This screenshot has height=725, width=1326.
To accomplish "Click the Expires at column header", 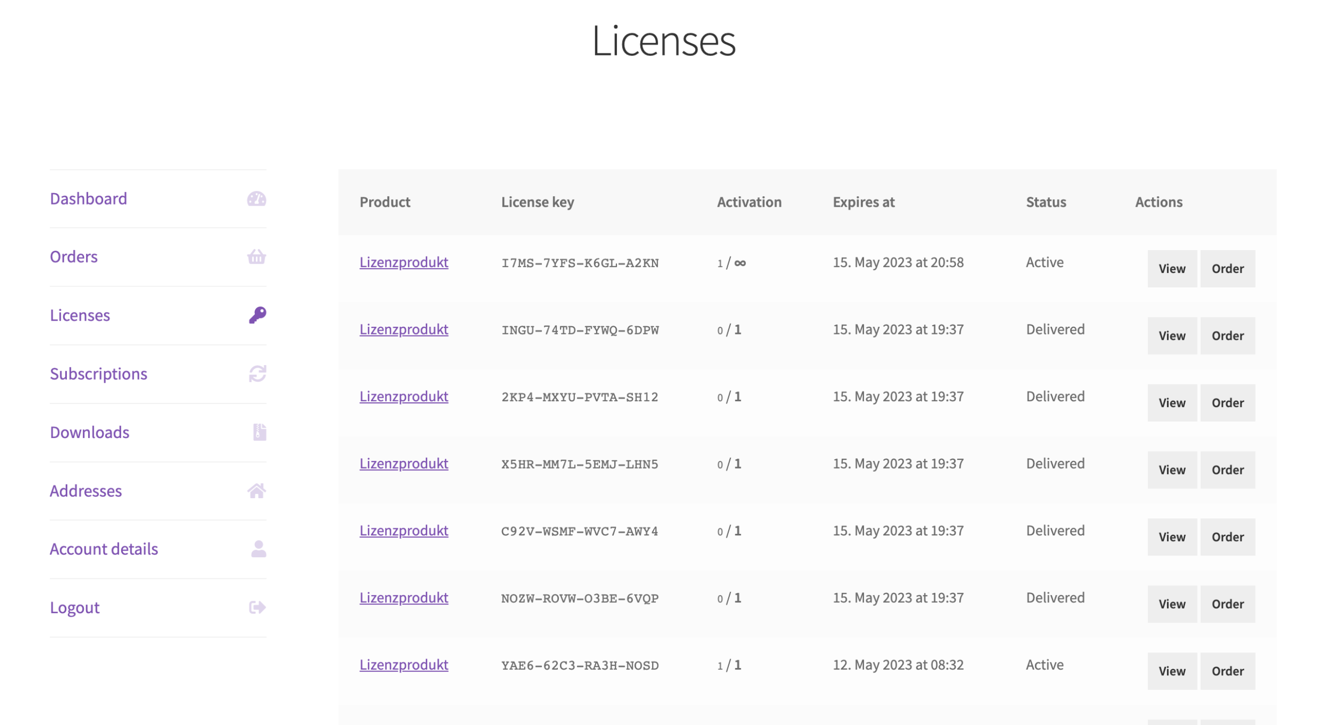I will tap(863, 202).
